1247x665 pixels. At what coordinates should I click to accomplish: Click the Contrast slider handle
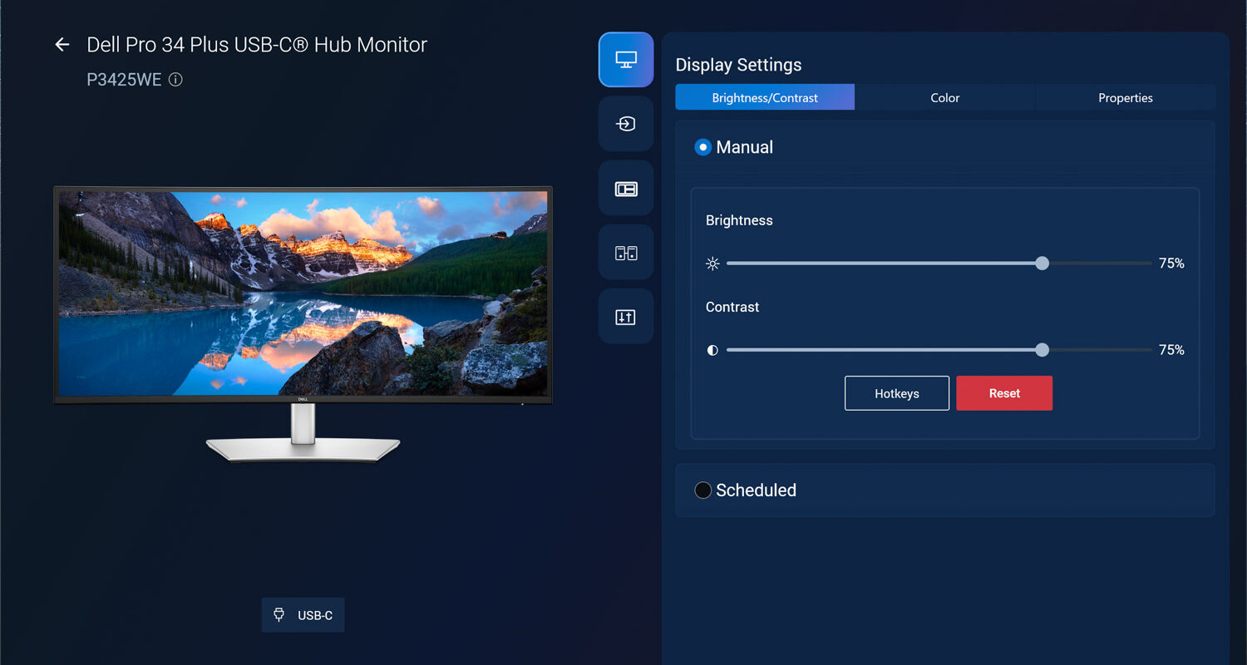click(x=1042, y=350)
